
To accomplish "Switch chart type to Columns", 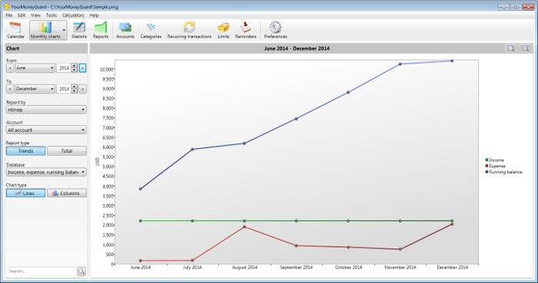I will 67,193.
